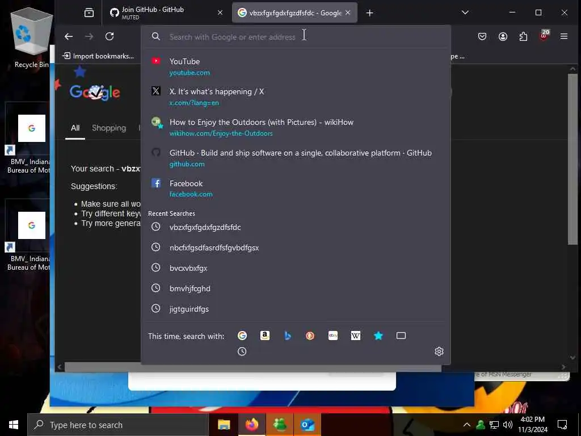
Task: Open network icon in system tray
Action: tap(494, 425)
